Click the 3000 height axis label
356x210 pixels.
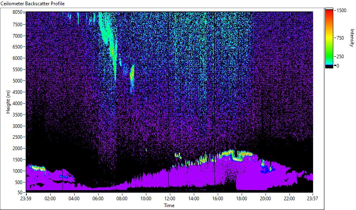click(x=17, y=126)
